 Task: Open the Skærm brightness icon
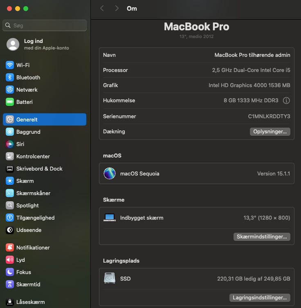[x=10, y=181]
